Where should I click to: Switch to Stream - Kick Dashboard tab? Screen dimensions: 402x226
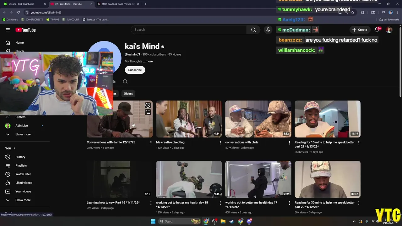point(24,4)
